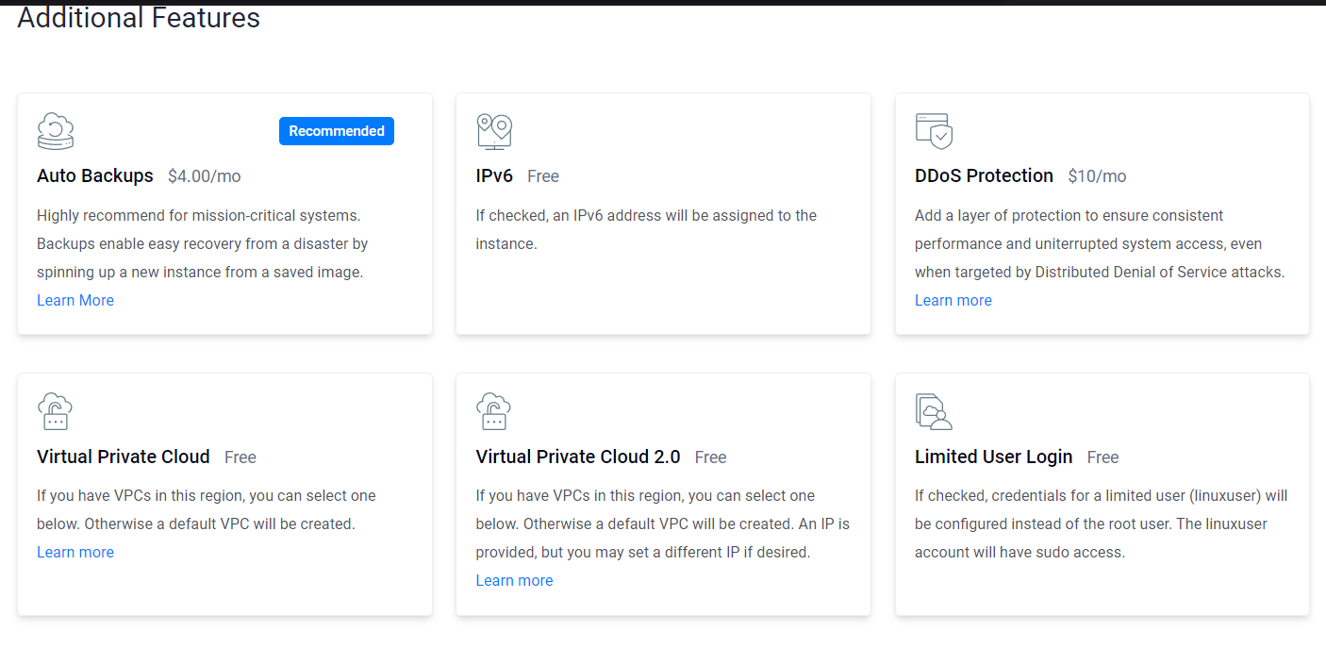Click the Virtual Private Cloud 2.0 icon

pos(493,411)
